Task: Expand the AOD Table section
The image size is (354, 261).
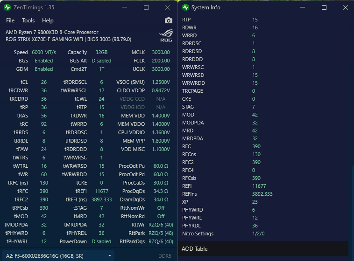Action: 264,249
